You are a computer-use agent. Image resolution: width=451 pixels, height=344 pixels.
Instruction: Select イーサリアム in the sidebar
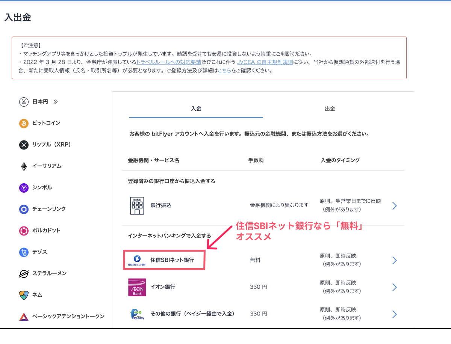(47, 166)
